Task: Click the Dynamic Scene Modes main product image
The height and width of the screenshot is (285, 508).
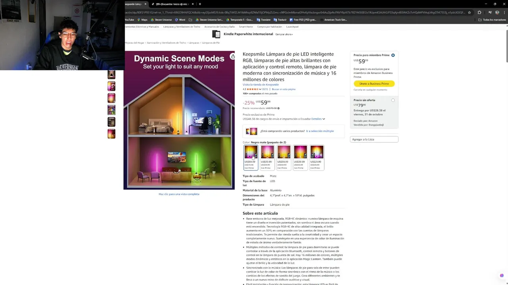Action: tap(179, 120)
